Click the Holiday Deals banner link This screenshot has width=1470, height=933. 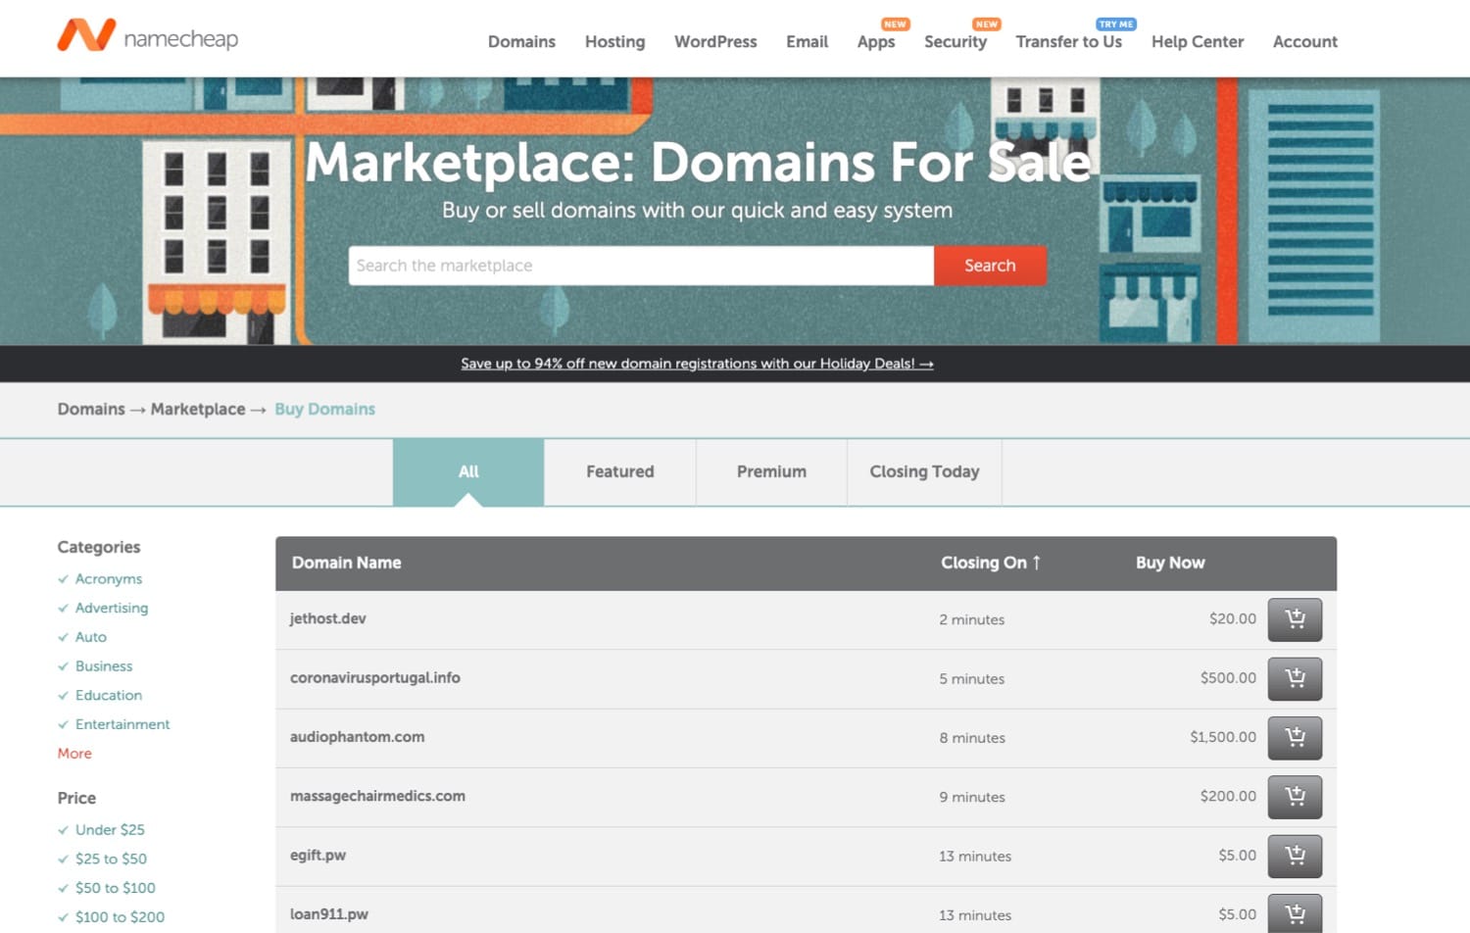tap(698, 364)
